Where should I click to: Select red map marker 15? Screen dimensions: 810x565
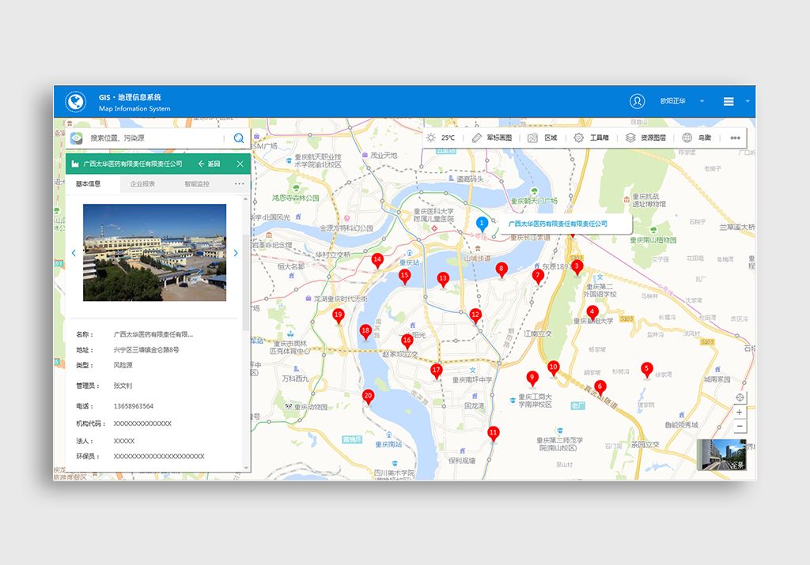404,276
